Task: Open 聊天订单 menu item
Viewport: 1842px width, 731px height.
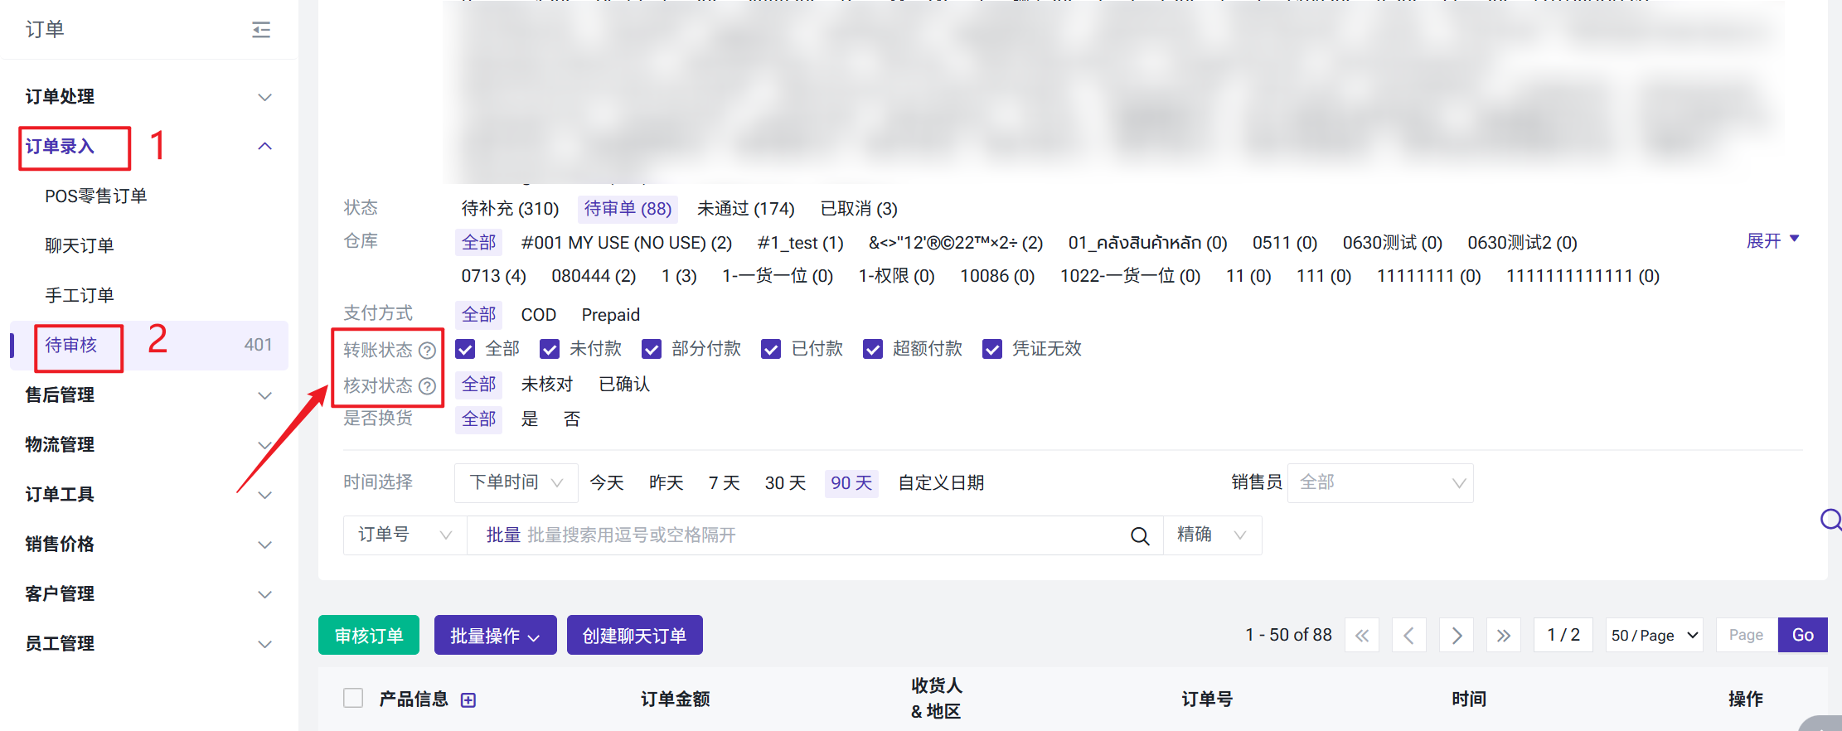Action: pyautogui.click(x=80, y=246)
